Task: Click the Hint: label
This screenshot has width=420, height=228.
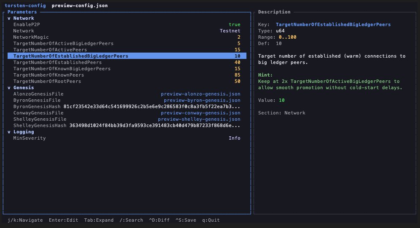Action: point(265,75)
